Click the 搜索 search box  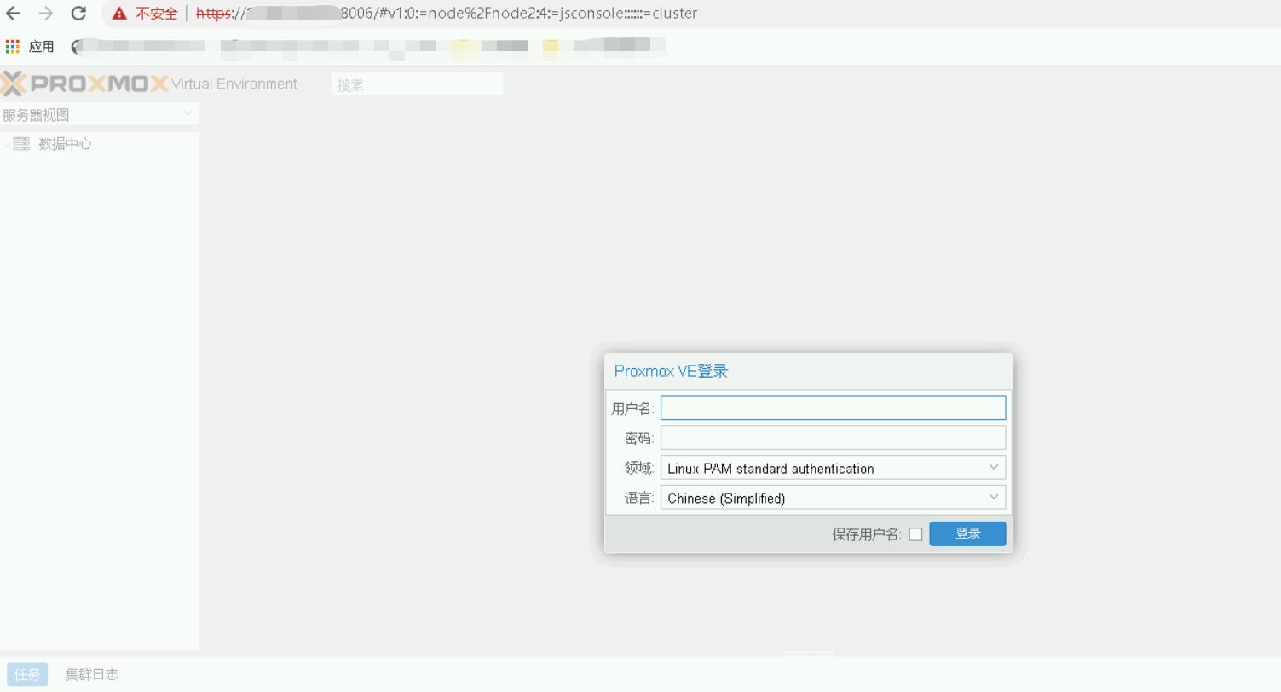[417, 84]
